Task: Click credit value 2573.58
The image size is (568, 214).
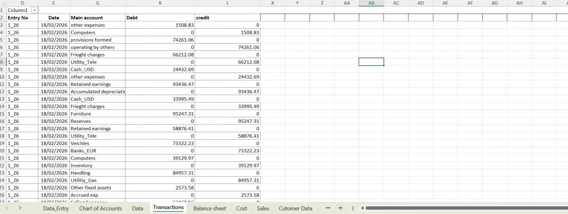Action: pyautogui.click(x=228, y=195)
